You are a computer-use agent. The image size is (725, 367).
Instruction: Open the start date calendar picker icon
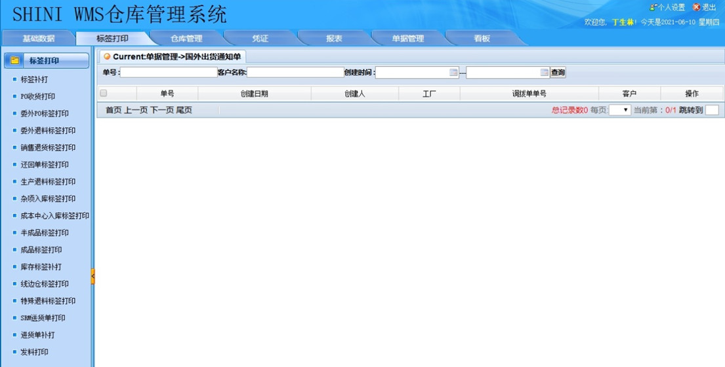(453, 73)
